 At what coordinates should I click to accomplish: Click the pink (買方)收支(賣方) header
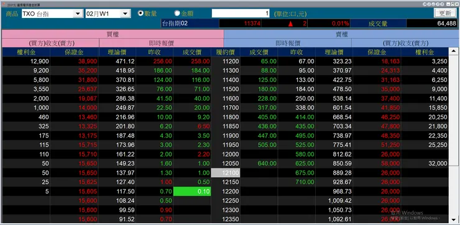pyautogui.click(x=50, y=43)
